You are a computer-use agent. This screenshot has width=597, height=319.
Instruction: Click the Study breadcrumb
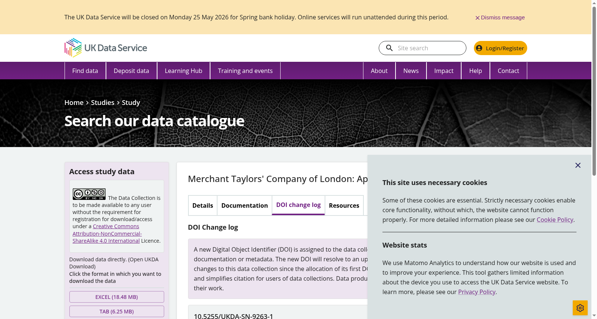[x=131, y=103]
